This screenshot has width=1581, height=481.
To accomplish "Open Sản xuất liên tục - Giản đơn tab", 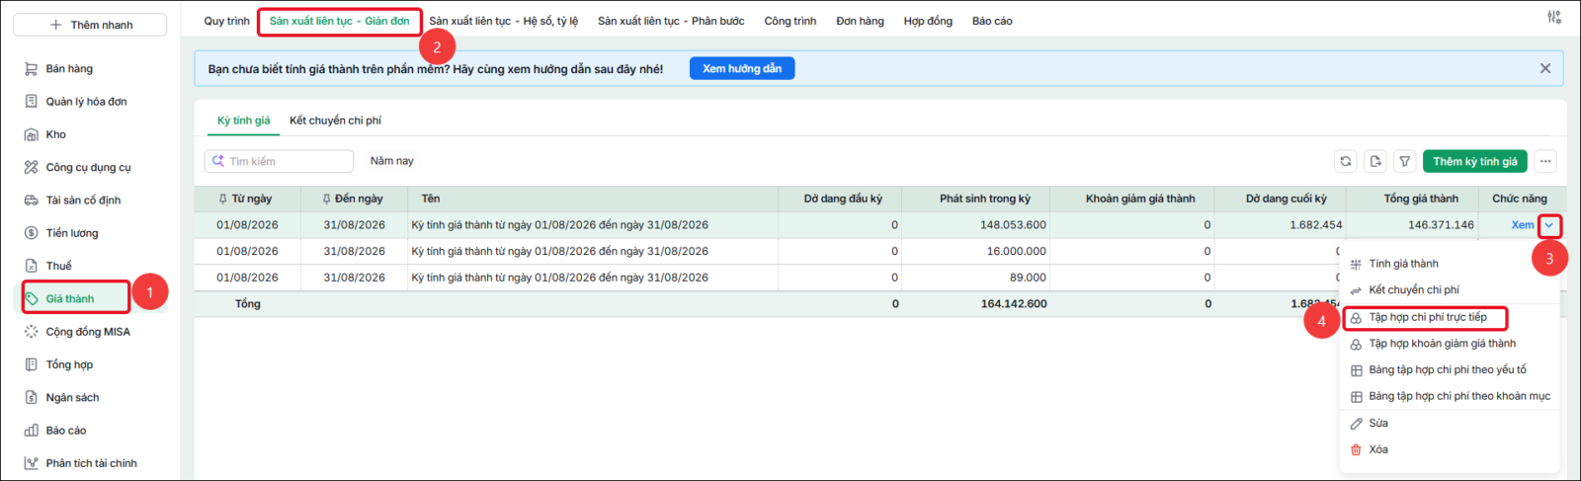I will (x=339, y=21).
